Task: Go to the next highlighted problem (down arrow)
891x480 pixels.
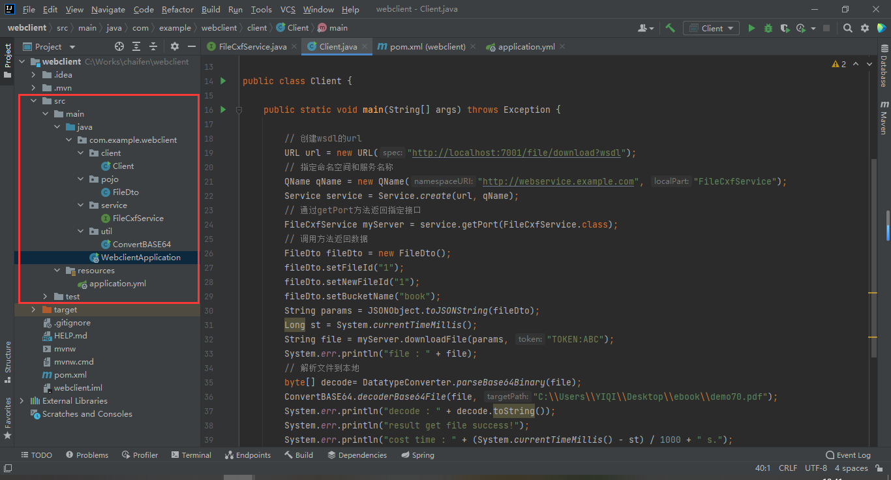Action: 869,64
